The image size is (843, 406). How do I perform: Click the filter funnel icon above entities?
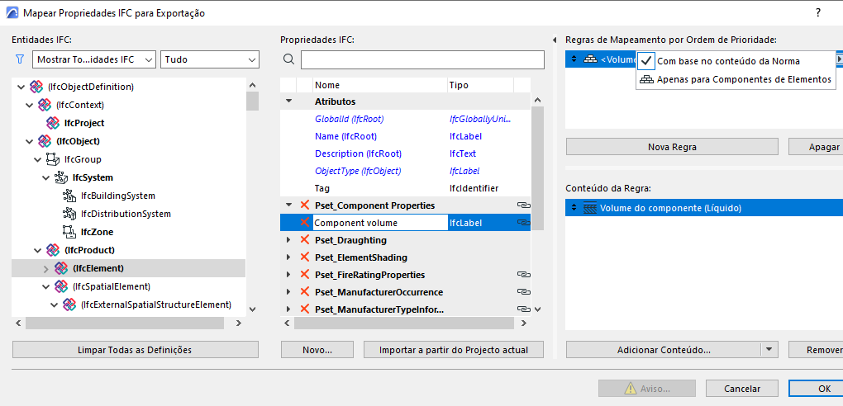[20, 59]
